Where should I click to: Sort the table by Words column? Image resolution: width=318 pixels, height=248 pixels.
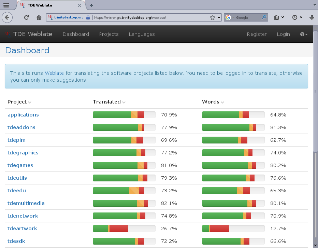coord(213,102)
